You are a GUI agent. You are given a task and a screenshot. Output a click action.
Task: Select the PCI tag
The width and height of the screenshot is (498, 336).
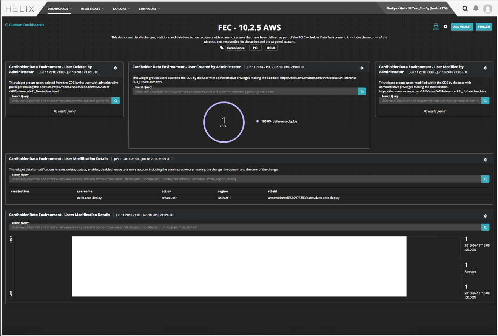[255, 48]
